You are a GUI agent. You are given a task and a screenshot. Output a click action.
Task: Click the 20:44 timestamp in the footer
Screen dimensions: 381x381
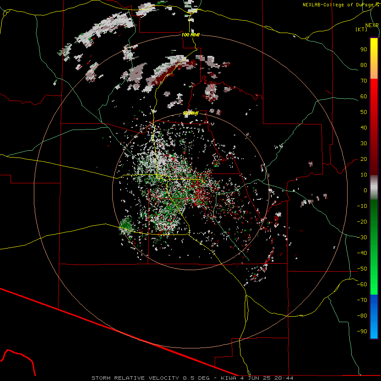coord(284,378)
